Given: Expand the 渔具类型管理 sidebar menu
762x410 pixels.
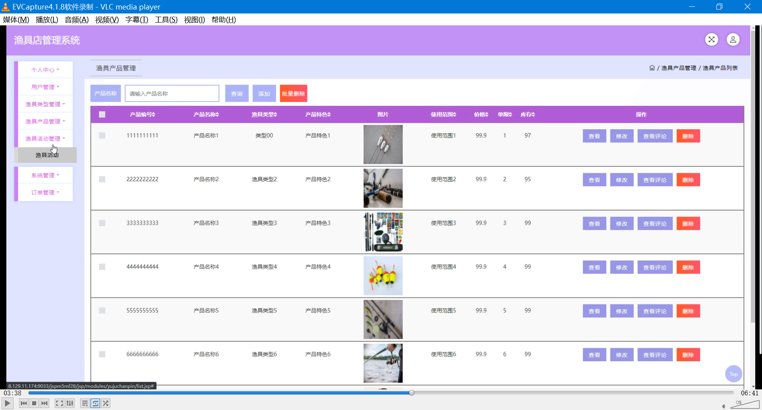Looking at the screenshot, I should click(x=45, y=104).
